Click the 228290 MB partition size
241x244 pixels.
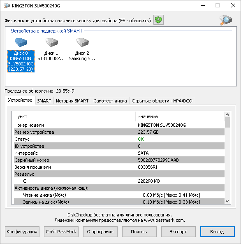coord(149,181)
